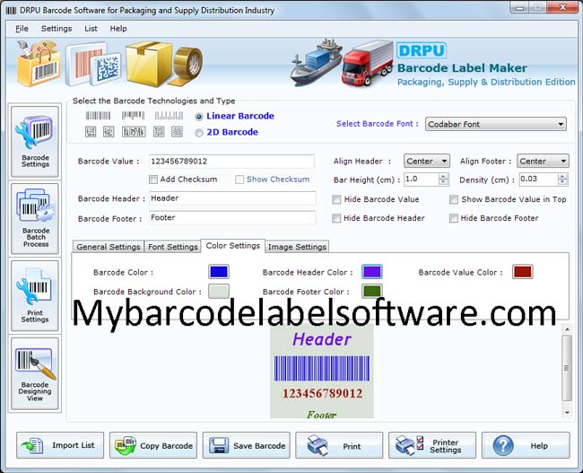This screenshot has width=583, height=473.
Task: Open Print Settings sidebar panel
Action: coord(35,295)
